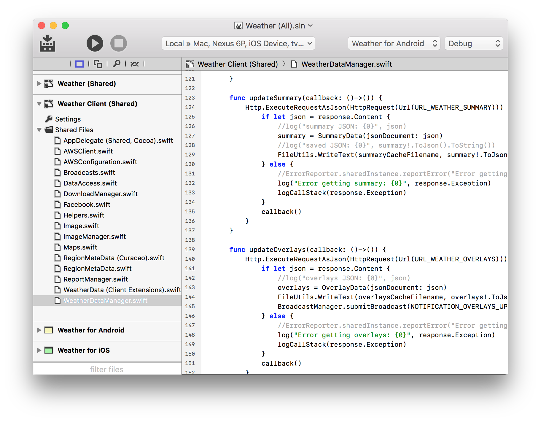
Task: Open the Weather (All).sln title dropdown
Action: 310,26
